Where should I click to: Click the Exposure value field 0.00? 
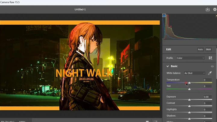click(x=207, y=97)
